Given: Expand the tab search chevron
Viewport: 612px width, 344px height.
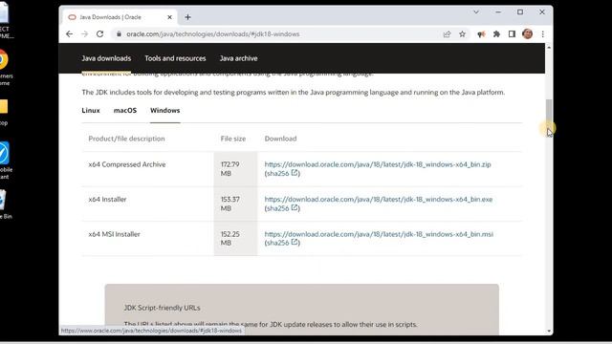Looking at the screenshot, I should point(476,12).
